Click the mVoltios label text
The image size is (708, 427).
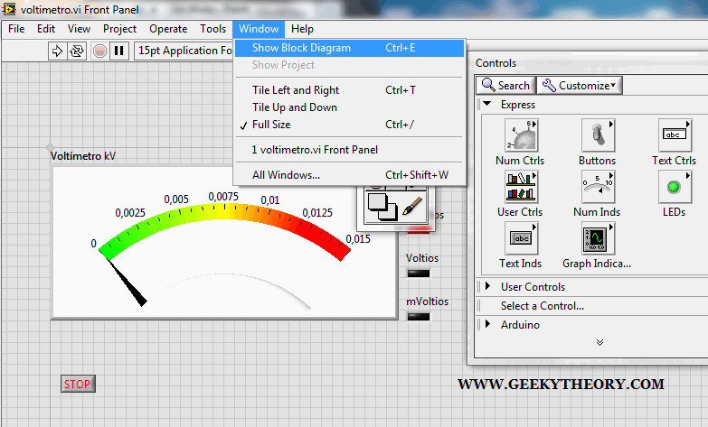point(427,302)
